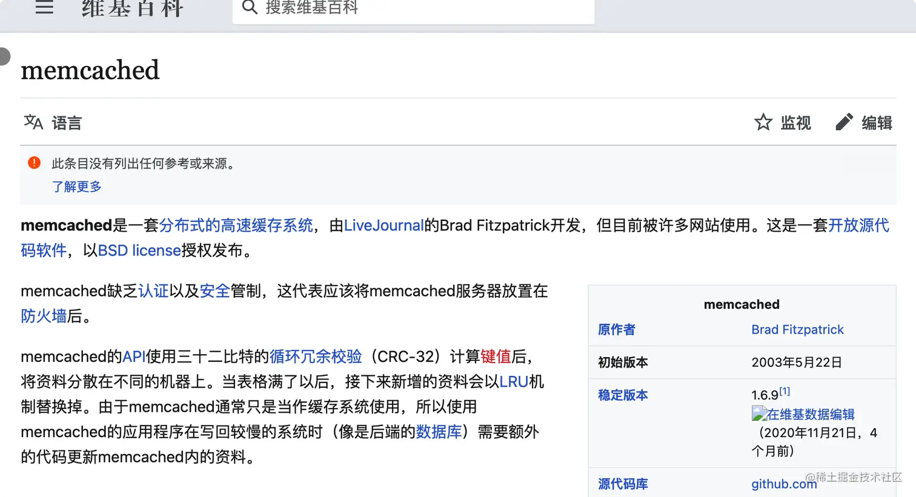This screenshot has width=916, height=497.
Task: Open the 安全 link
Action: point(215,291)
